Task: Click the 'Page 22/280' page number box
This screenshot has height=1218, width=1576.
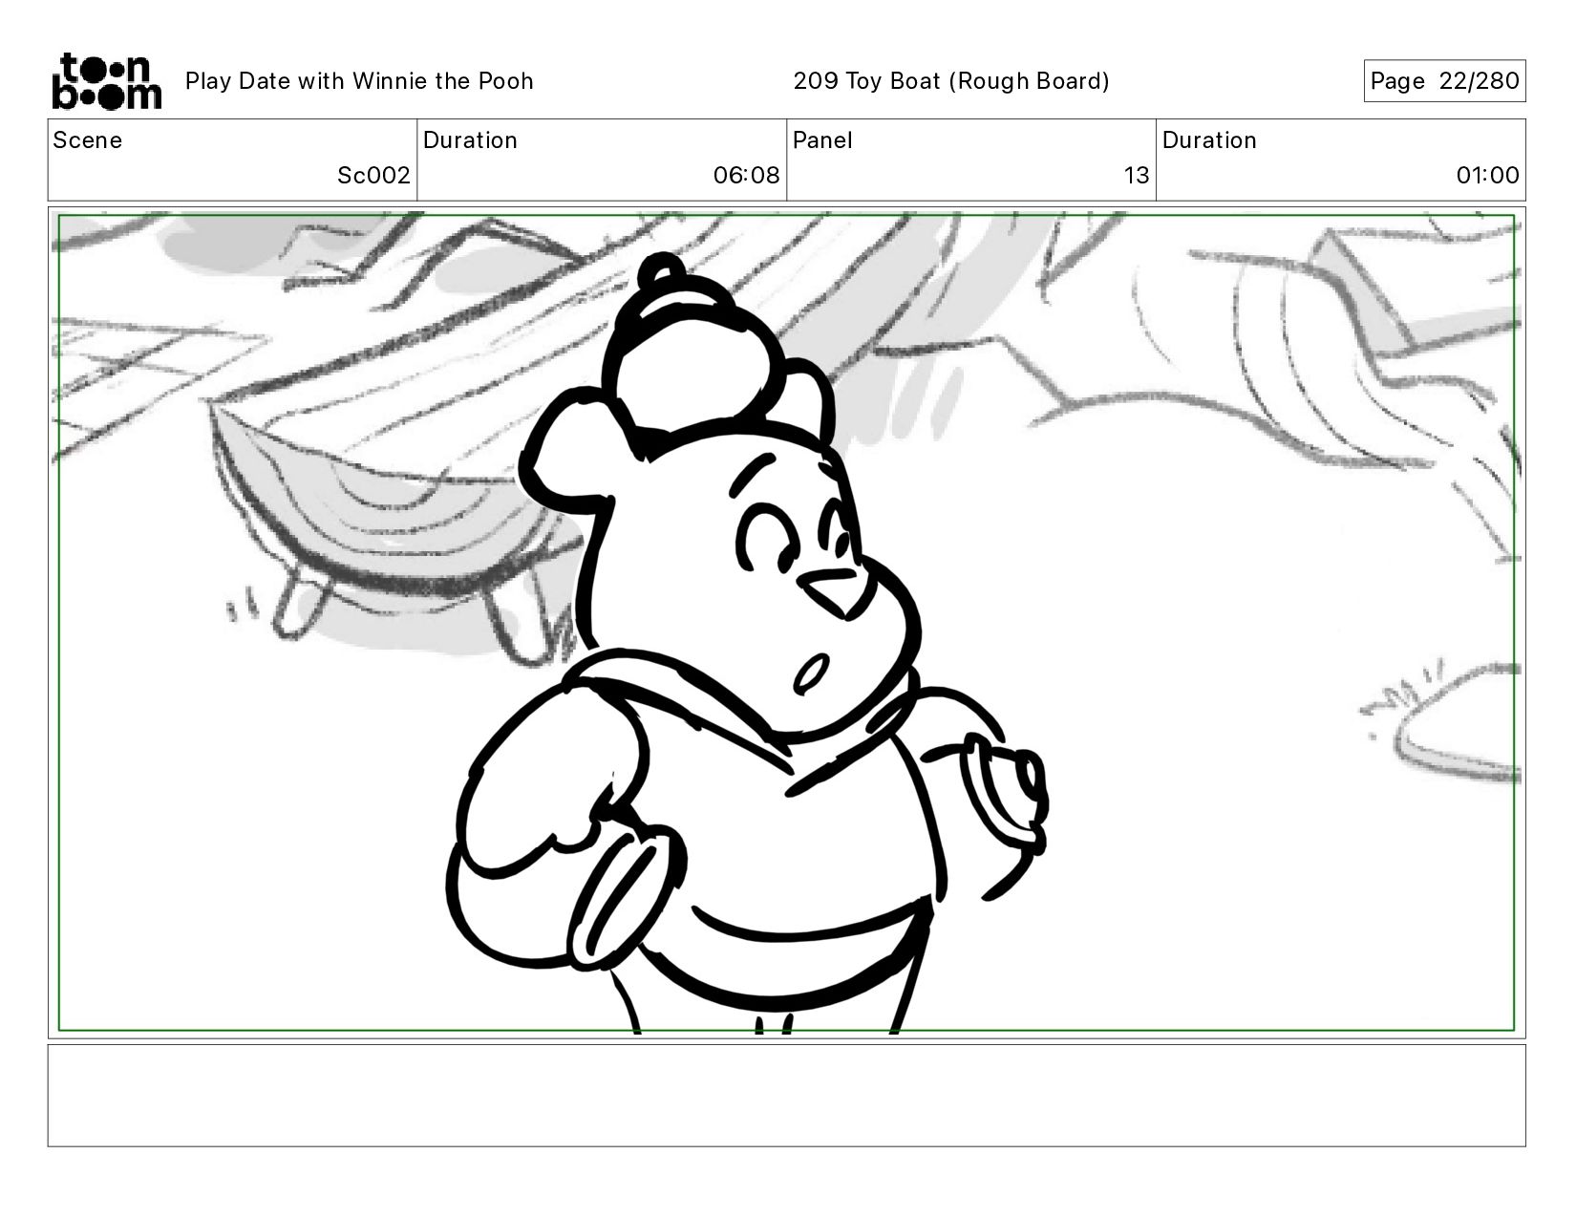Action: 1444,80
